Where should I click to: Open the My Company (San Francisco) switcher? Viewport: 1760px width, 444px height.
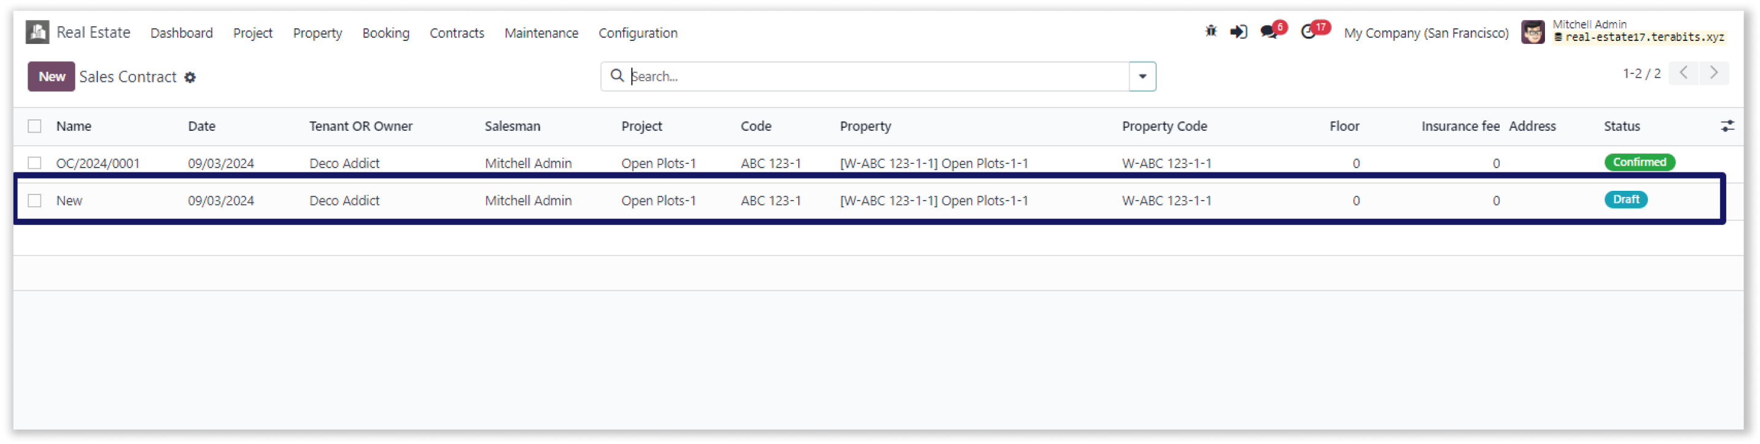pos(1426,33)
